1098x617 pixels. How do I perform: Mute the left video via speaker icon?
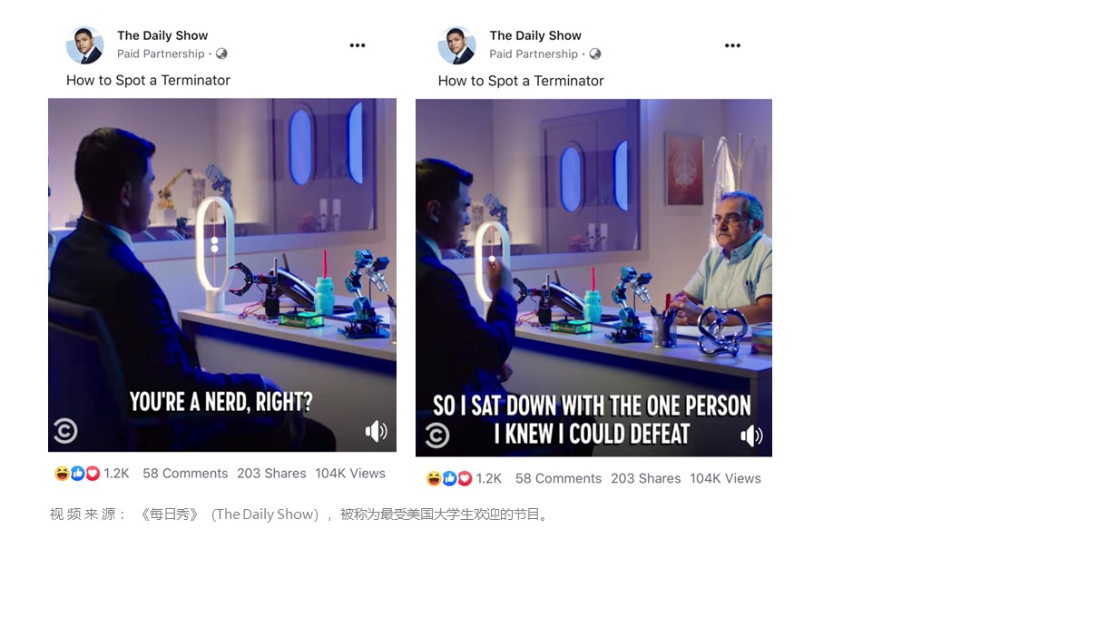pyautogui.click(x=376, y=431)
